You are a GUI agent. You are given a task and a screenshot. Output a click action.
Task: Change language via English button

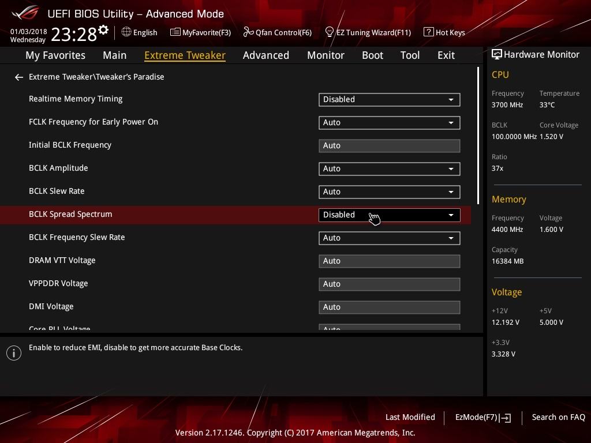[x=140, y=32]
